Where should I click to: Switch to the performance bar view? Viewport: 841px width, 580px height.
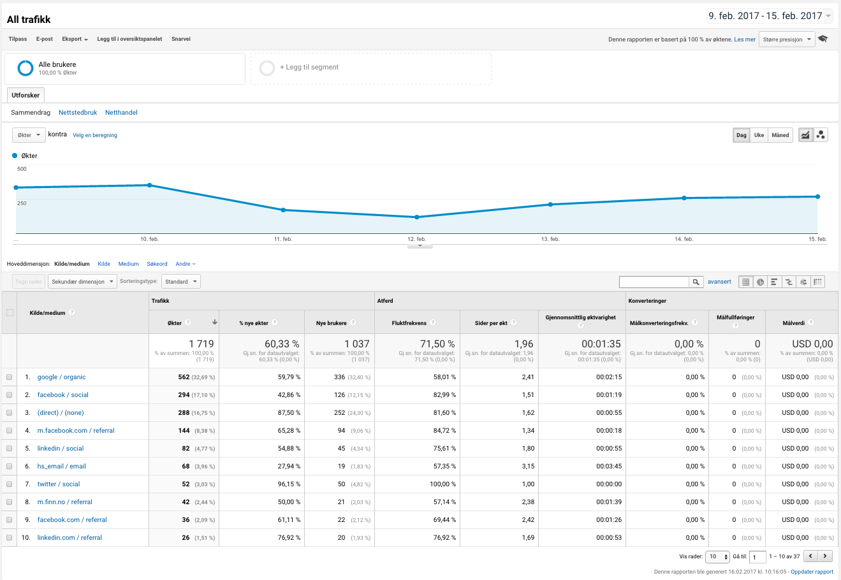coord(774,282)
